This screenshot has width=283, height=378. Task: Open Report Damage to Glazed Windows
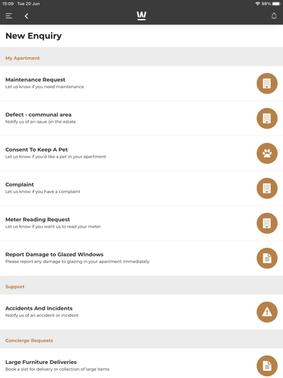pyautogui.click(x=141, y=258)
